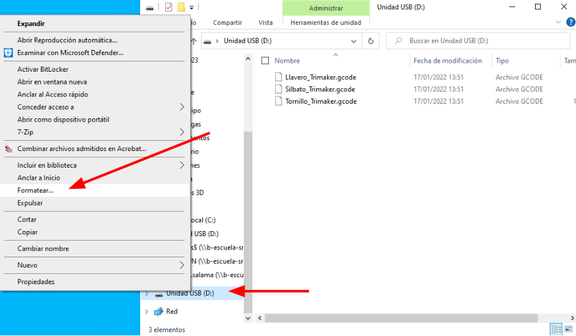
Task: Click the New Folder quick access icon
Action: pyautogui.click(x=181, y=8)
